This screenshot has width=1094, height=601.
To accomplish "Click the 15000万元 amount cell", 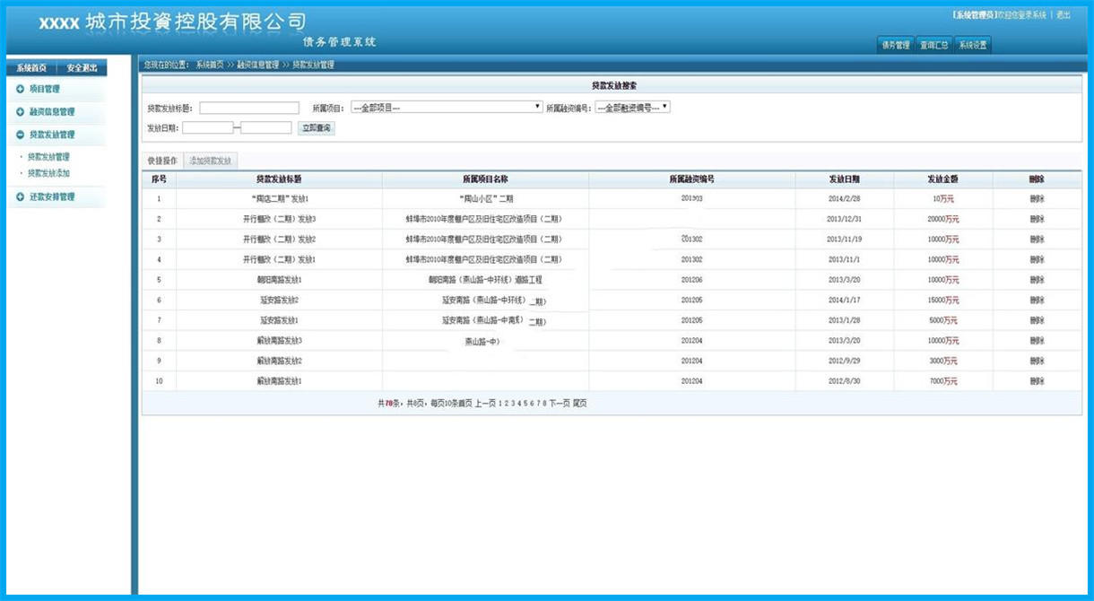I will [x=943, y=300].
